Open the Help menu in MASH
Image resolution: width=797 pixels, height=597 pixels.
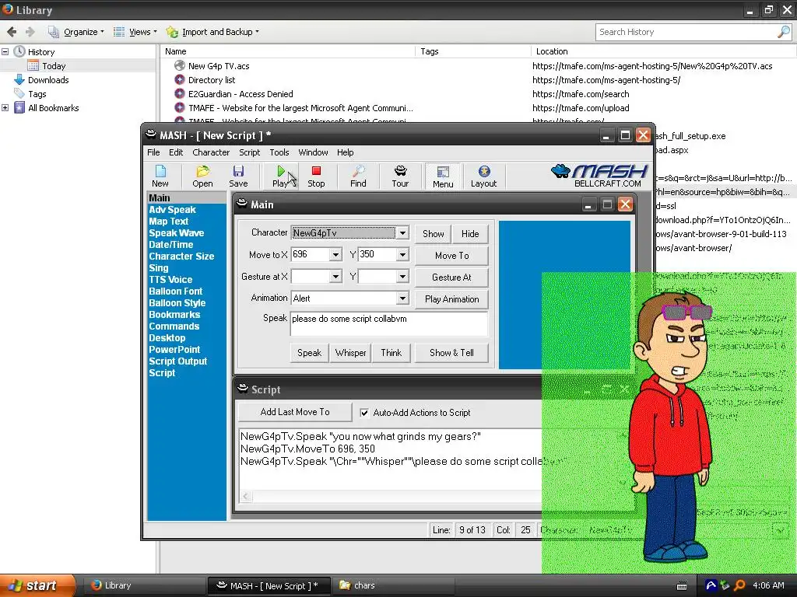[x=345, y=152]
